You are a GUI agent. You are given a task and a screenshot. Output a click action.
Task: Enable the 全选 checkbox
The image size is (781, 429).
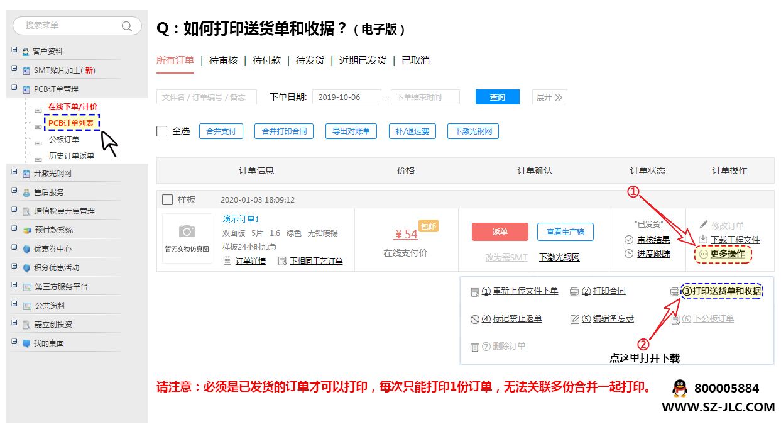click(161, 131)
